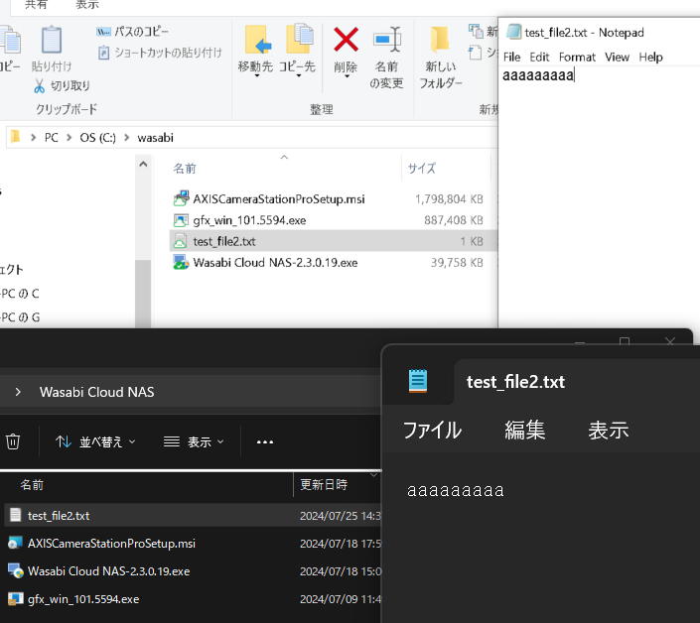Open the File menu in Notepad
This screenshot has height=623, width=700.
pos(511,58)
